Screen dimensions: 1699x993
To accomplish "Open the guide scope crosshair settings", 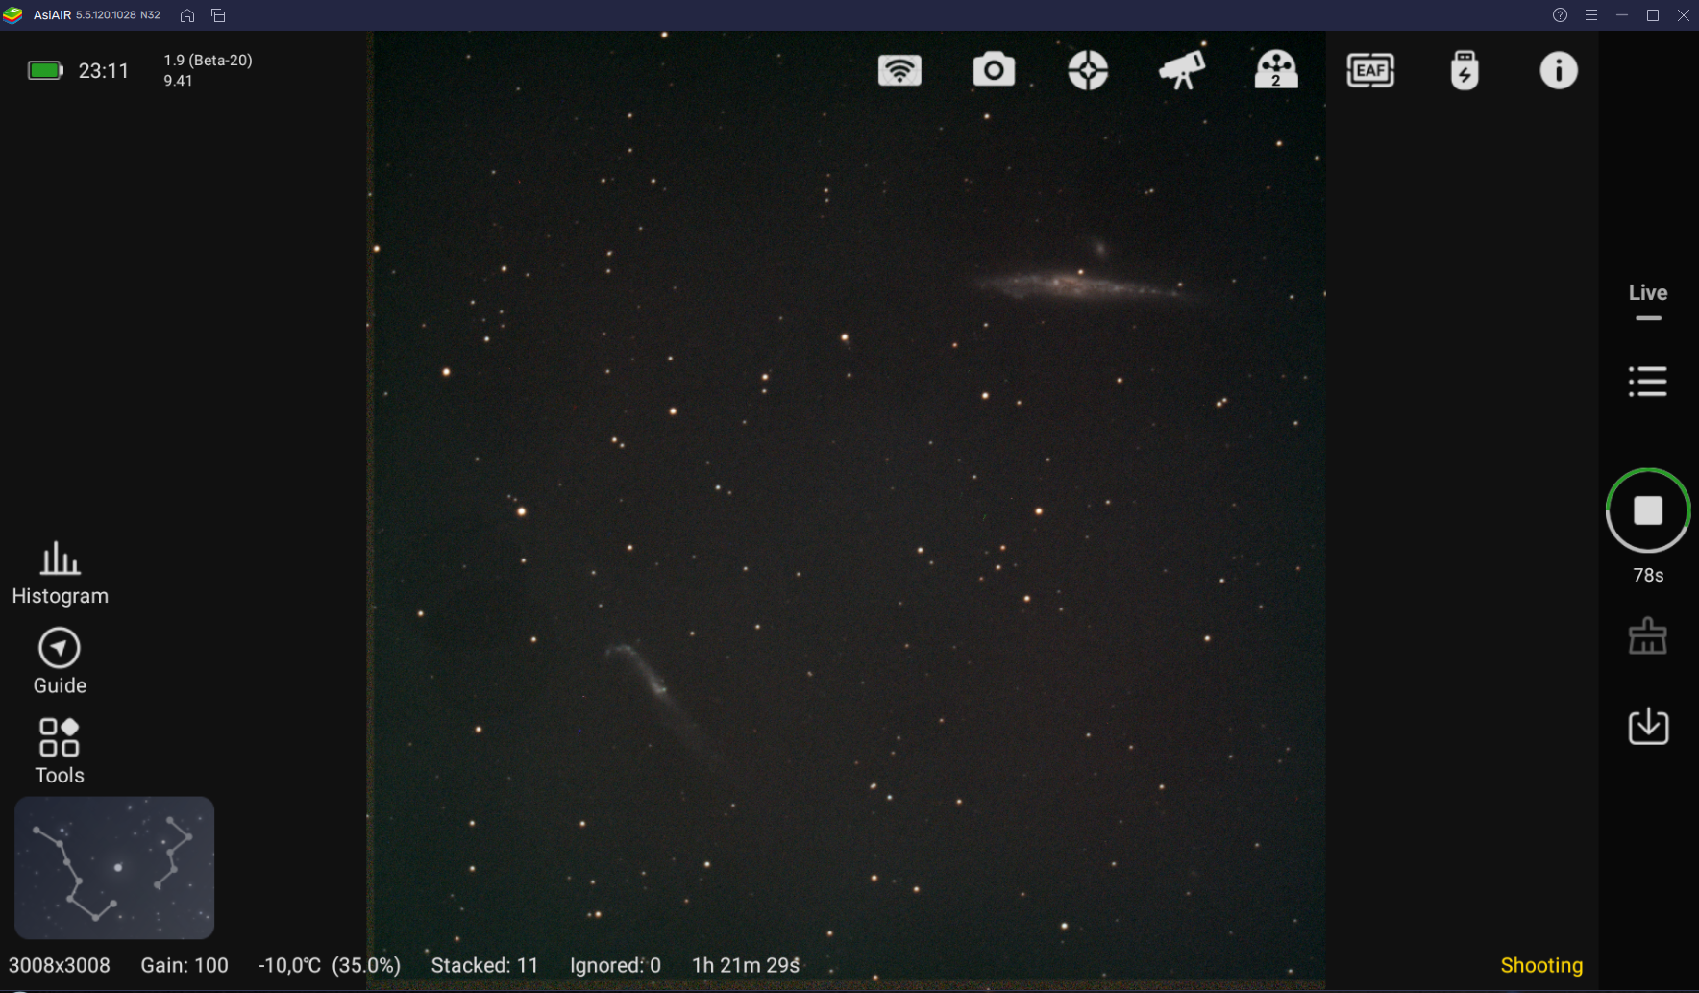I will (x=1088, y=70).
